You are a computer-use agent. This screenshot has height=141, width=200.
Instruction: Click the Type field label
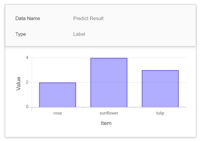click(x=21, y=34)
